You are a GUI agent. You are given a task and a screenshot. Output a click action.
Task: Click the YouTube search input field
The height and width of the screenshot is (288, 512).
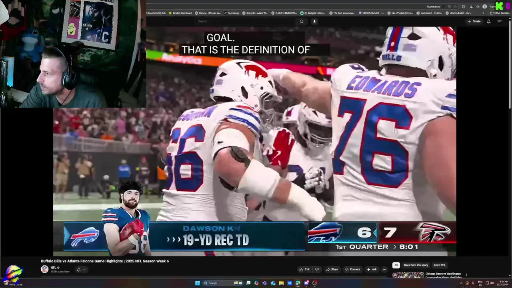point(246,21)
